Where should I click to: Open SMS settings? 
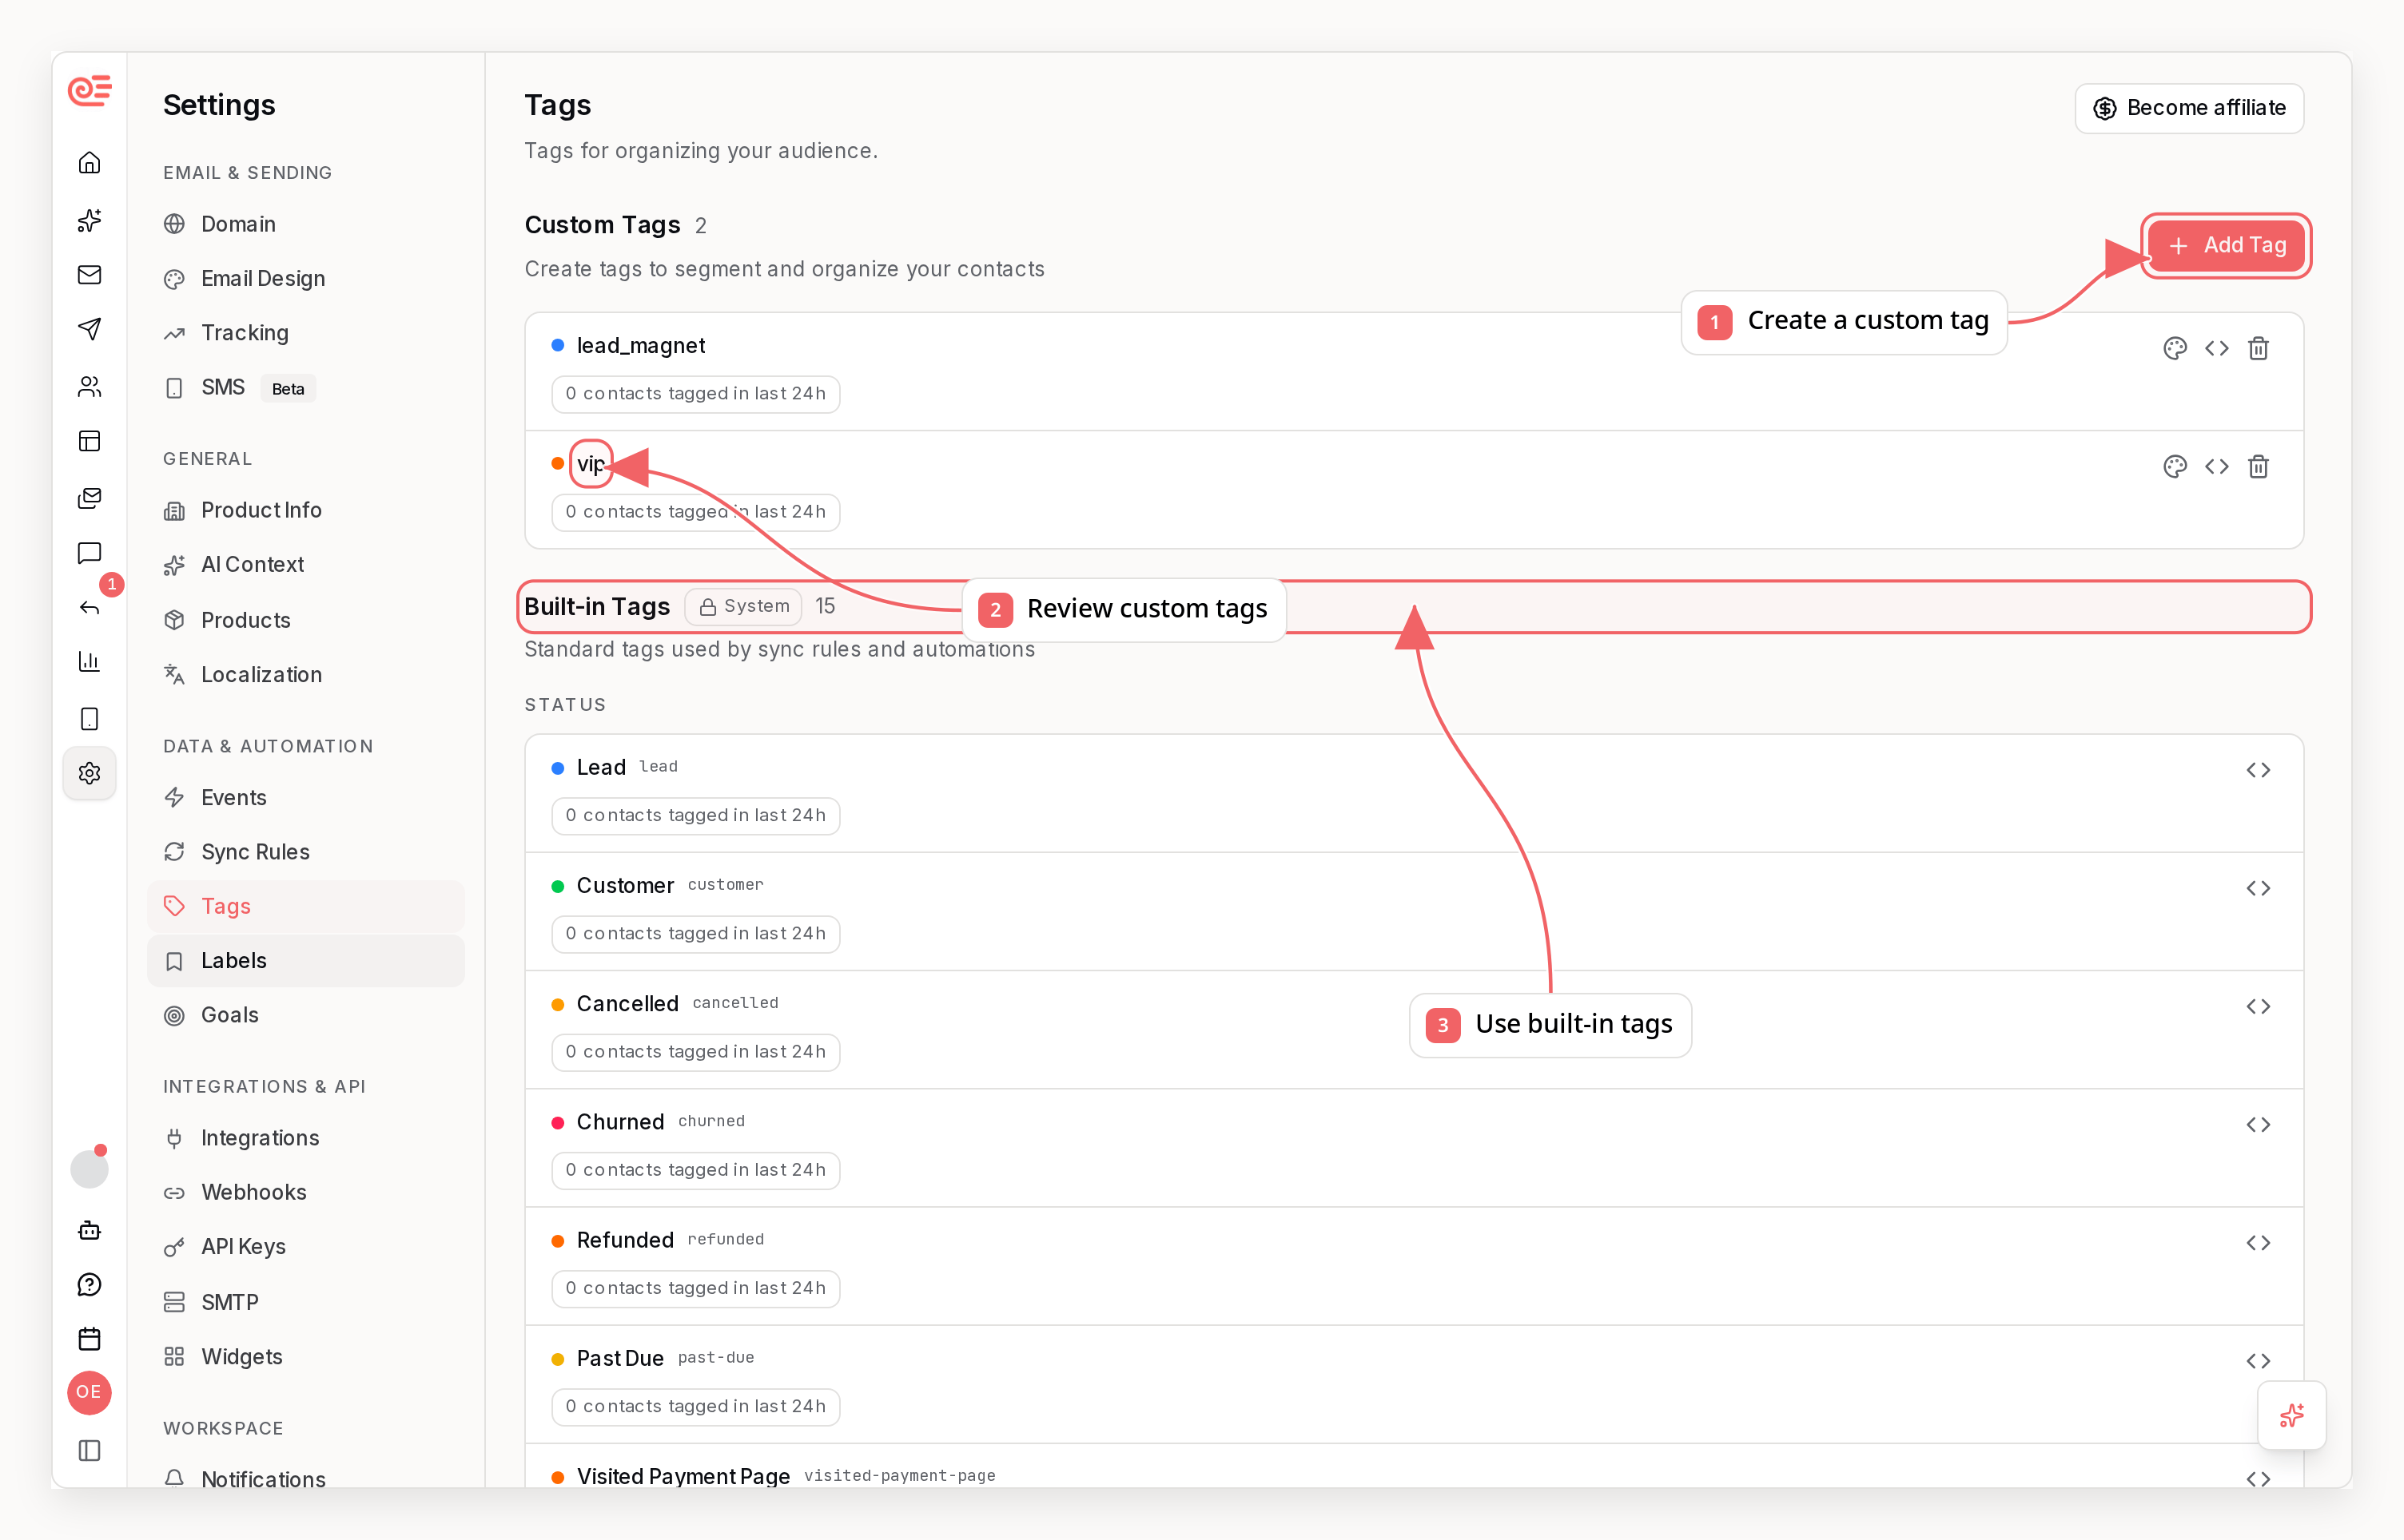pyautogui.click(x=305, y=387)
